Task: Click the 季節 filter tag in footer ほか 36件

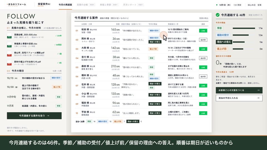Action: coord(89,121)
